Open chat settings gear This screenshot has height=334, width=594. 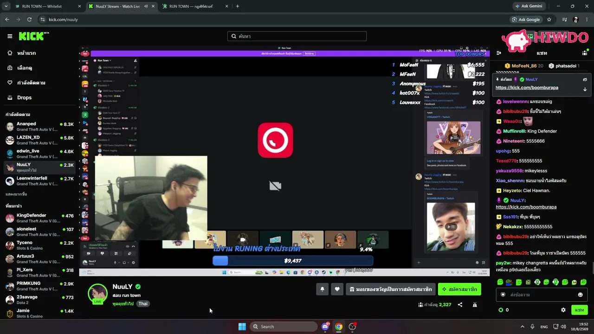[x=563, y=310]
